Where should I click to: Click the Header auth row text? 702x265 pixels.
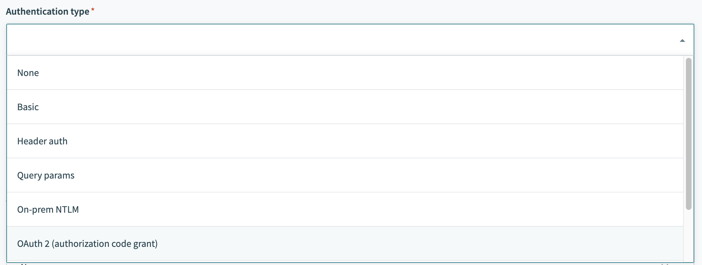tap(42, 141)
